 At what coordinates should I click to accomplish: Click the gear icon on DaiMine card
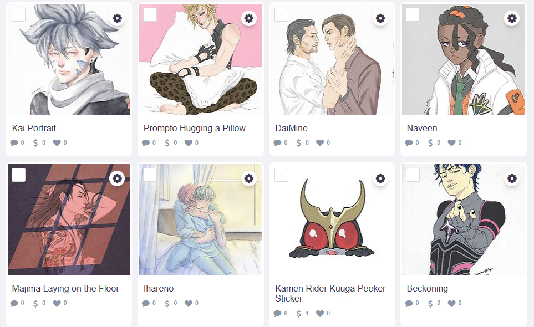tap(380, 18)
